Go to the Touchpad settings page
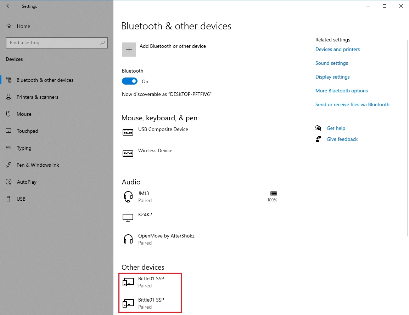Screen dimensions: 409x315 27,131
